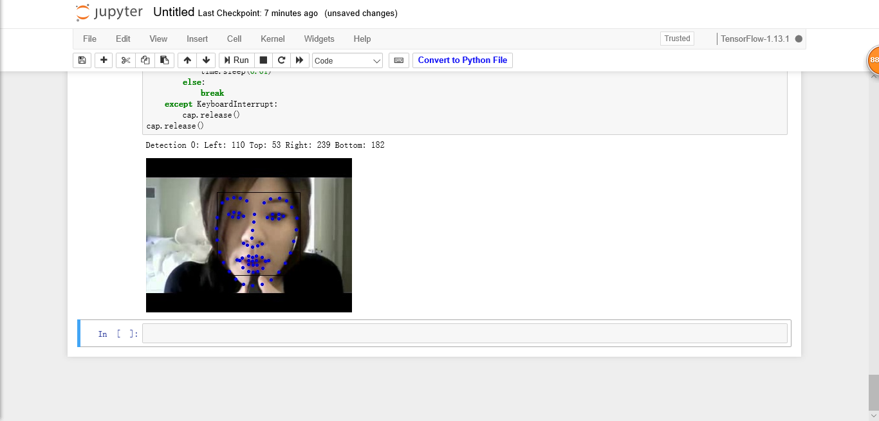Open the Insert menu
The width and height of the screenshot is (879, 421).
197,39
